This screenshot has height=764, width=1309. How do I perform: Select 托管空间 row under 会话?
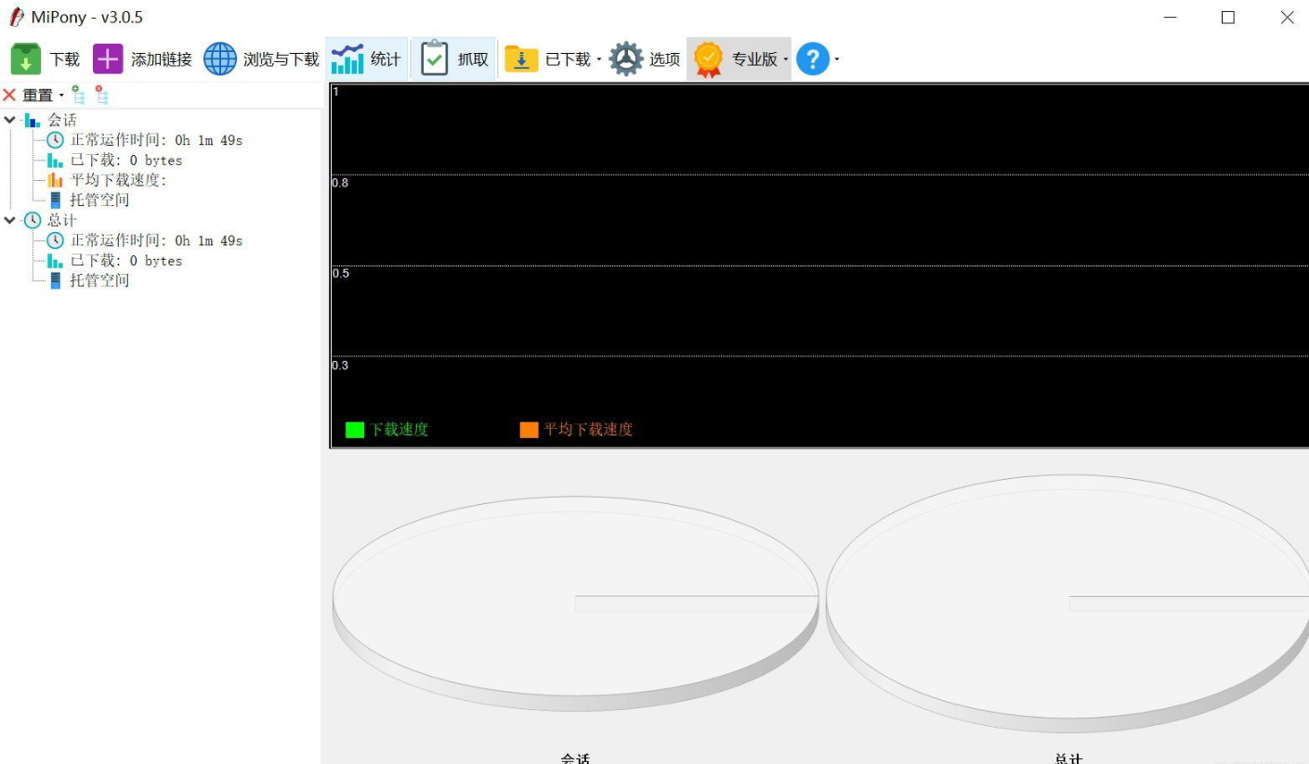[88, 200]
